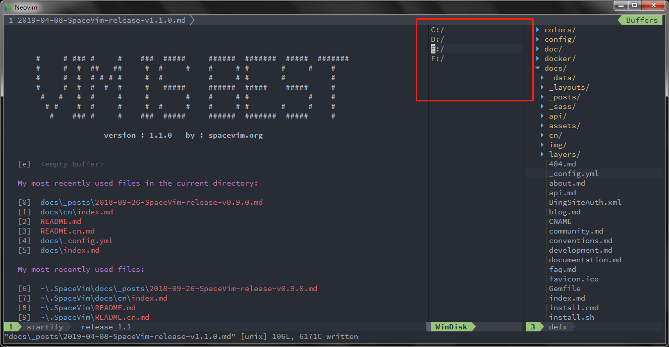This screenshot has width=669, height=347.
Task: Expand the config/ folder arrow
Action: [538, 39]
